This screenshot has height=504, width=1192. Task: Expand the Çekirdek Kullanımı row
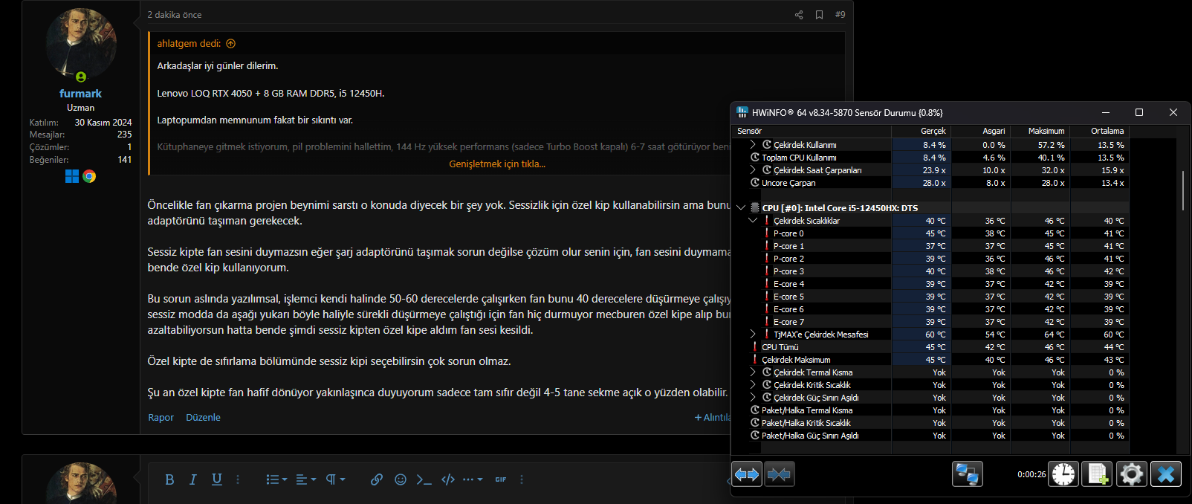tap(752, 145)
